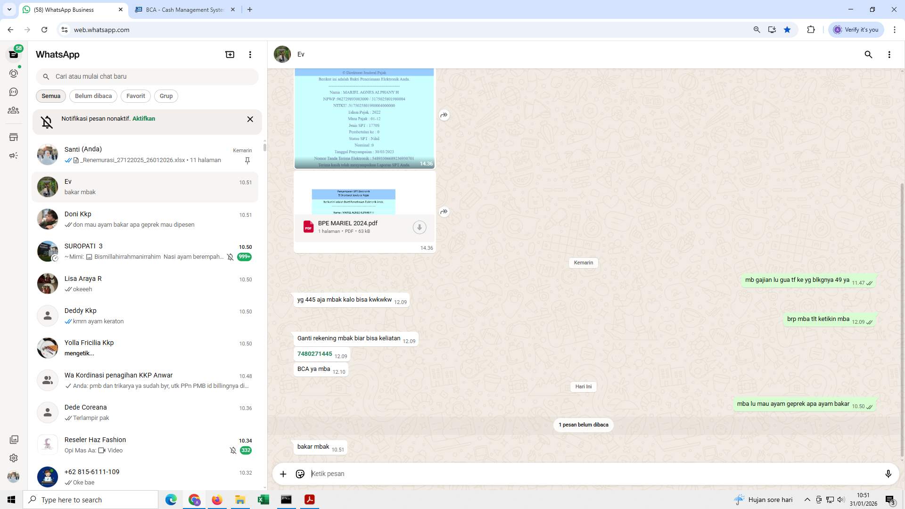
Task: Start a new chat with the compose icon
Action: [230, 54]
